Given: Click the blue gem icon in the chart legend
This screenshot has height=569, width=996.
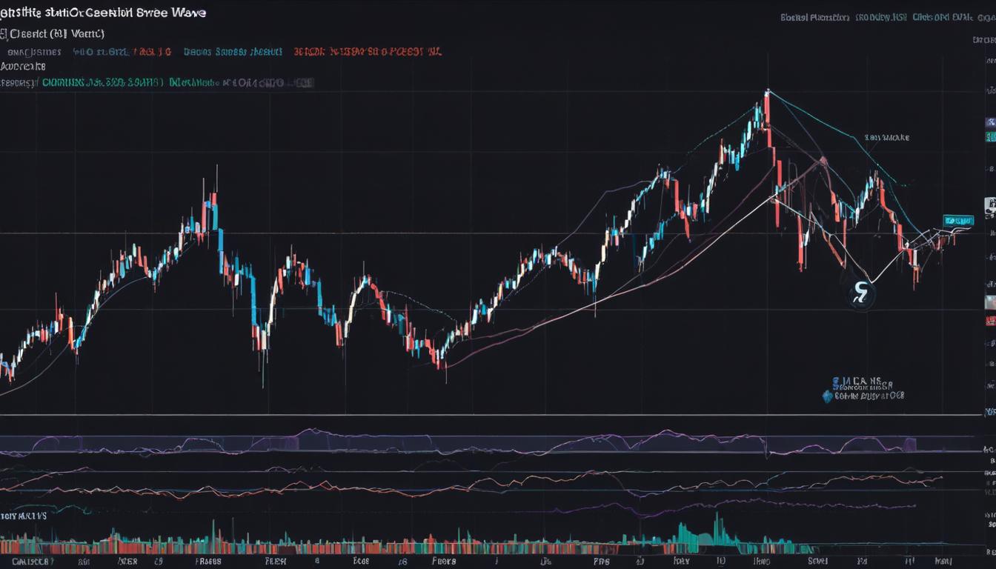Looking at the screenshot, I should 827,396.
